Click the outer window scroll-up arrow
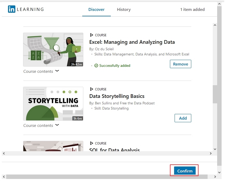The image size is (226, 181). click(220, 4)
